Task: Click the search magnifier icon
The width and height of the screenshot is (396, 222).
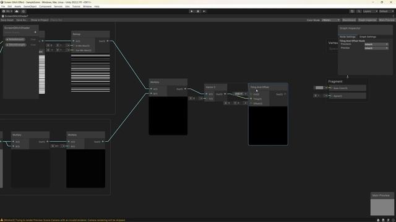Action: (359, 11)
